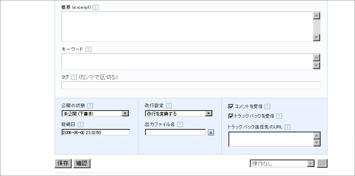Open help icon next to 投稿日
The height and width of the screenshot is (176, 355).
point(80,124)
